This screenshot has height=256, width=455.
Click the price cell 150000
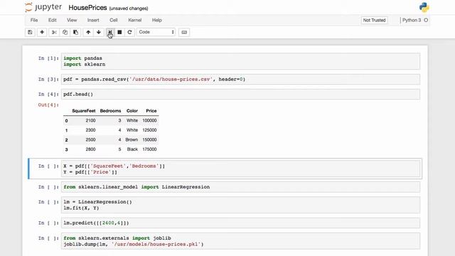(x=149, y=139)
